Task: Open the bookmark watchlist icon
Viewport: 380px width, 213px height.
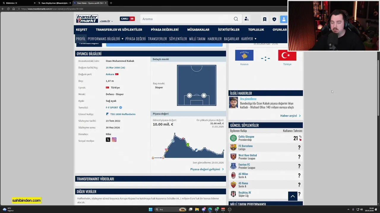Action: (265, 19)
